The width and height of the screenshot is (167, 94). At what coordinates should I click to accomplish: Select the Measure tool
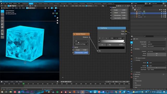pyautogui.click(x=2, y=34)
